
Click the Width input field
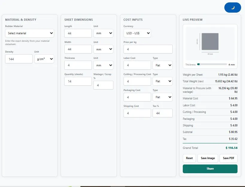click(x=78, y=49)
